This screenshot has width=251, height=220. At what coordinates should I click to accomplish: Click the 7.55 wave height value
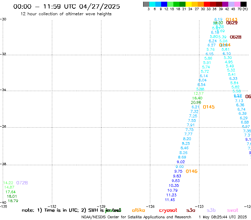tap(192, 120)
